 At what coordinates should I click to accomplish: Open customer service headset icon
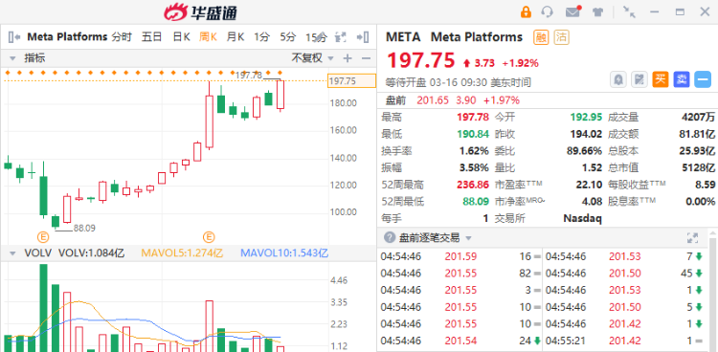point(548,11)
